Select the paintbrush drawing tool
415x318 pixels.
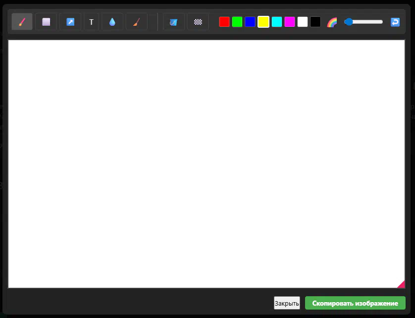coord(22,22)
